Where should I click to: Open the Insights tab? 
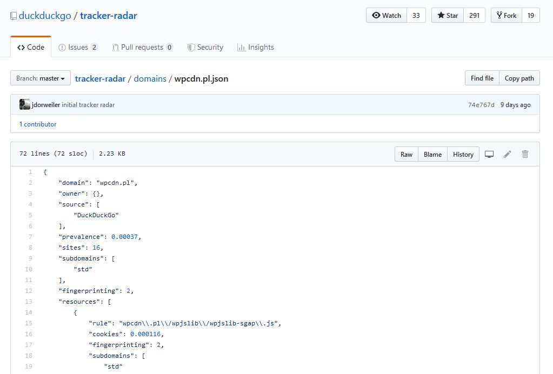tap(255, 47)
